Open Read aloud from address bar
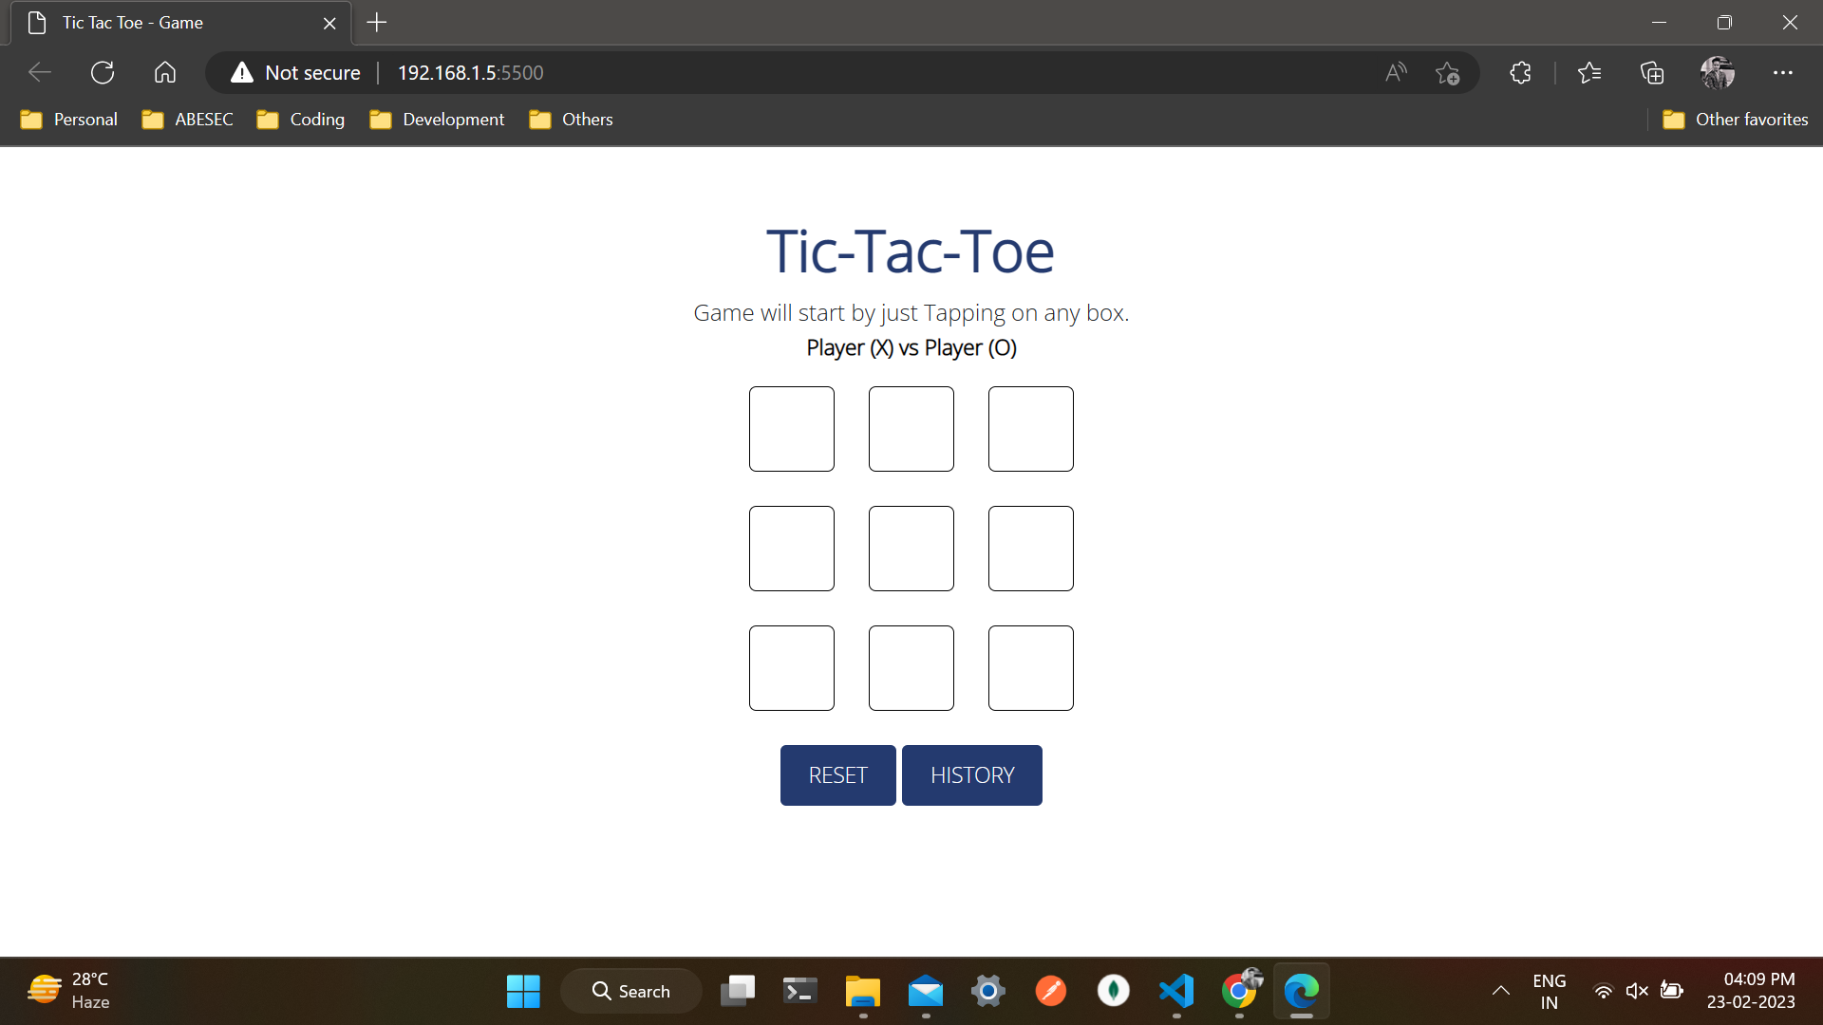Image resolution: width=1823 pixels, height=1025 pixels. tap(1396, 72)
